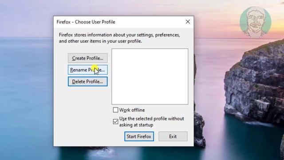Viewport: 284px width, 160px height.
Task: Close the Choose User Profile dialog
Action: (188, 22)
